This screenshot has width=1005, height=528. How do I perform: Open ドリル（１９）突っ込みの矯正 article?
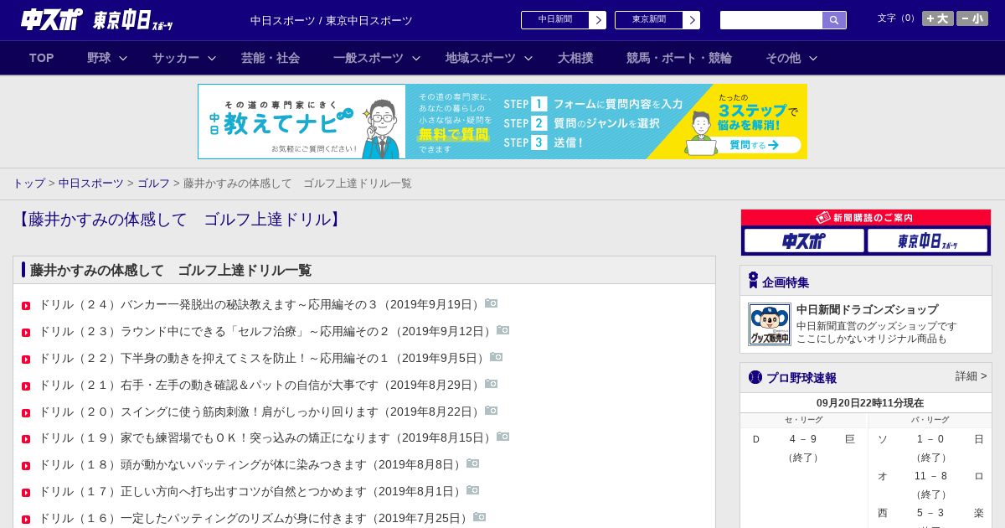[x=266, y=437]
